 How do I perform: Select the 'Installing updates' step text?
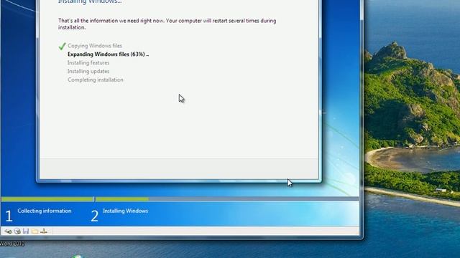coord(88,71)
